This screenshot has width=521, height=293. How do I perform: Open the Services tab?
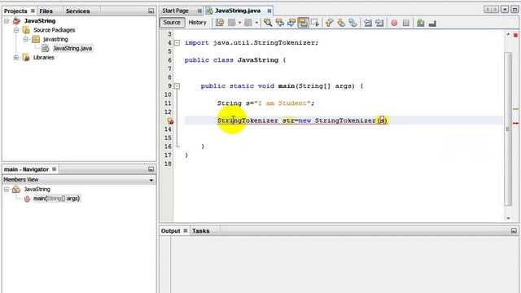click(78, 11)
